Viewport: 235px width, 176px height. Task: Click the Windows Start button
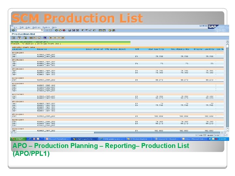tap(18, 139)
